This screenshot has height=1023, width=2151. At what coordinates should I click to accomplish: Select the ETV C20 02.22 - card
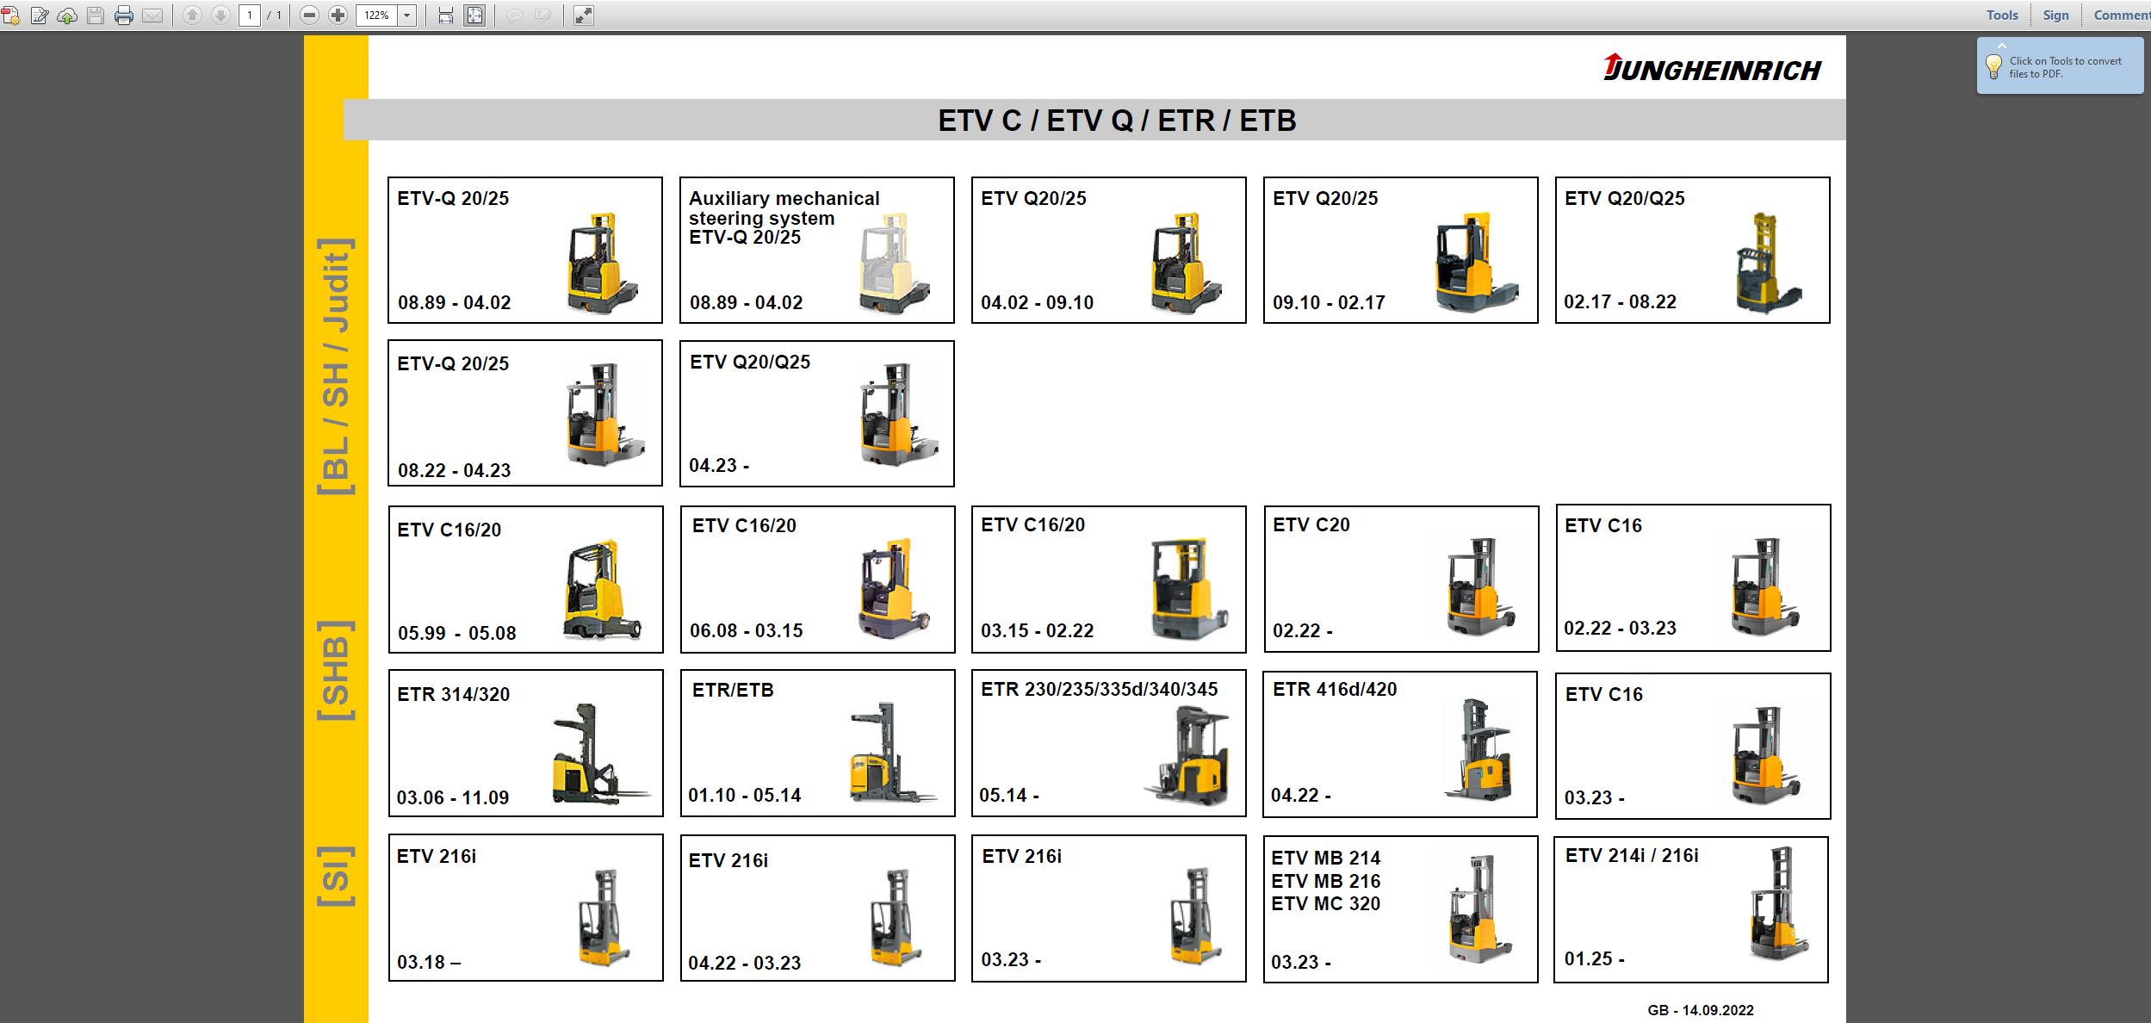[x=1401, y=580]
